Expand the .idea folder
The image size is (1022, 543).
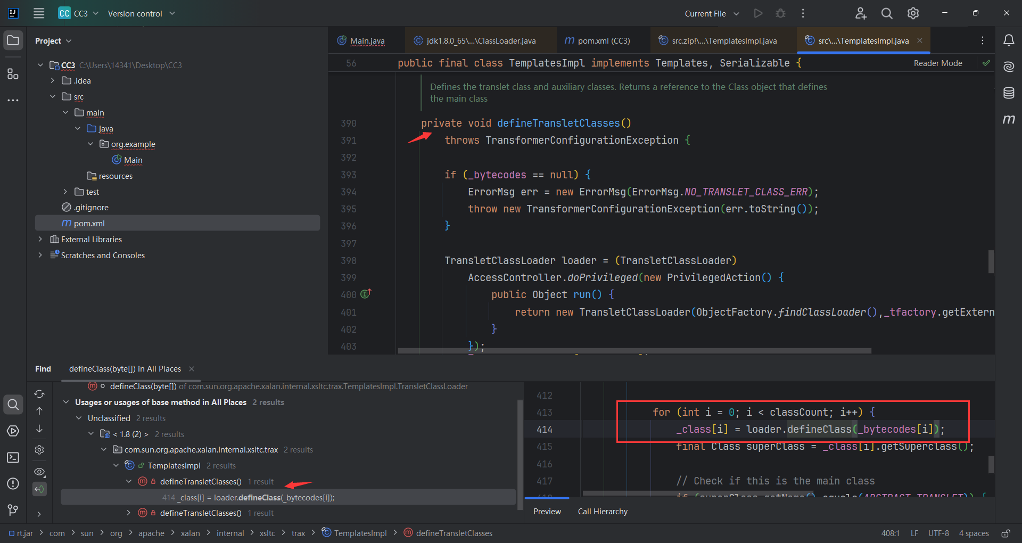point(53,81)
